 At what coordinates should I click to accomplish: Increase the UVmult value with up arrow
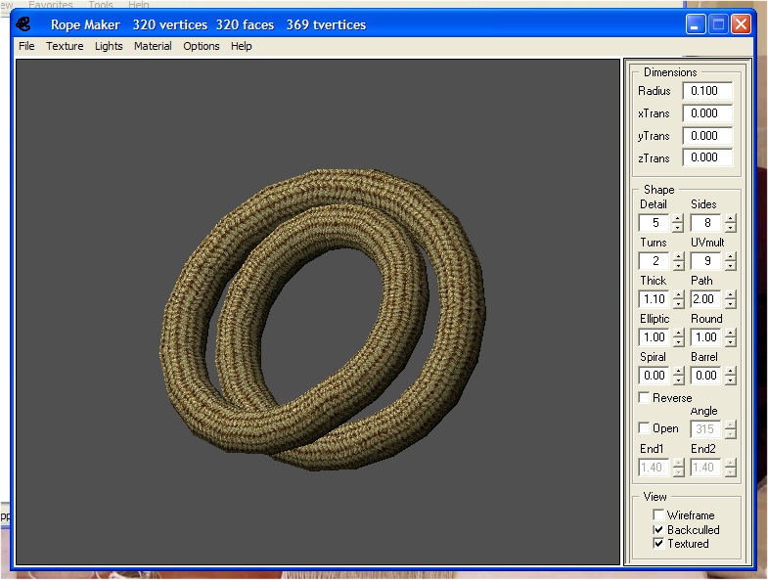730,257
